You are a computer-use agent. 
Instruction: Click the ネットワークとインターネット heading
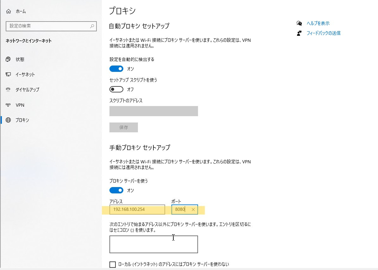[29, 41]
